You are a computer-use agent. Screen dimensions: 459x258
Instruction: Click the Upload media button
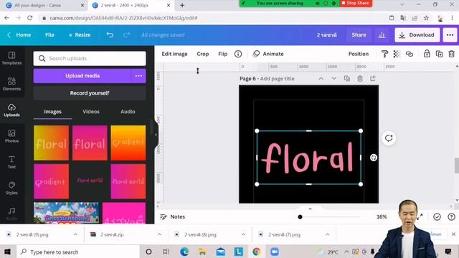coord(82,76)
